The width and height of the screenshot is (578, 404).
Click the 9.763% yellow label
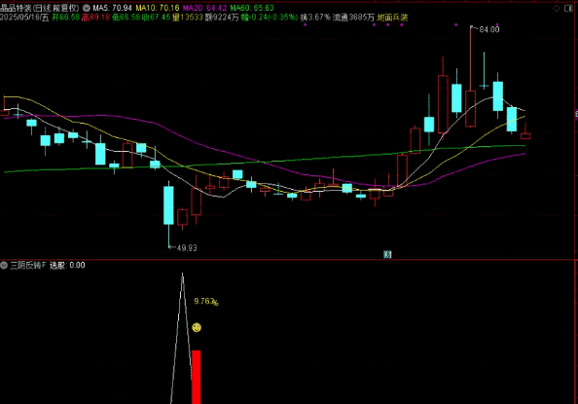coord(206,302)
